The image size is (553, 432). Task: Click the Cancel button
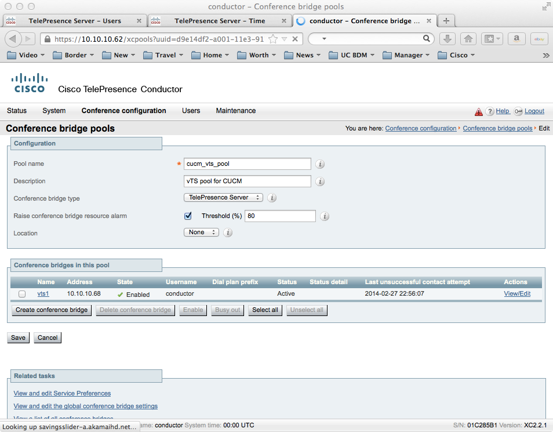(48, 337)
